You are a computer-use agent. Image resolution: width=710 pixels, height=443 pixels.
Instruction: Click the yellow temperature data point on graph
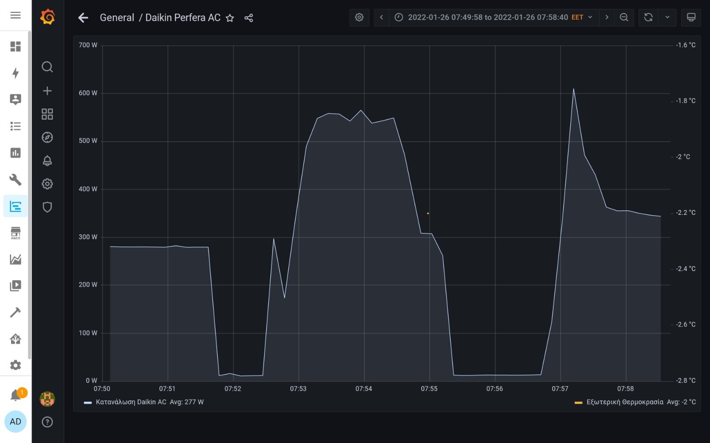tap(428, 214)
